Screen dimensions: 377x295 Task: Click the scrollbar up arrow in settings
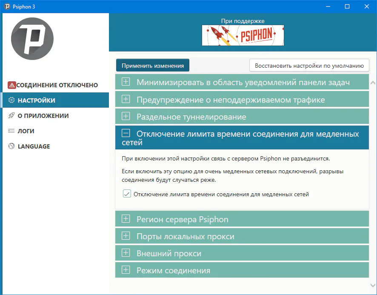373,83
